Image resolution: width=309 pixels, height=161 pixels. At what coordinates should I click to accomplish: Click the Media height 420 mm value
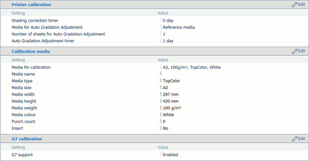(x=171, y=101)
